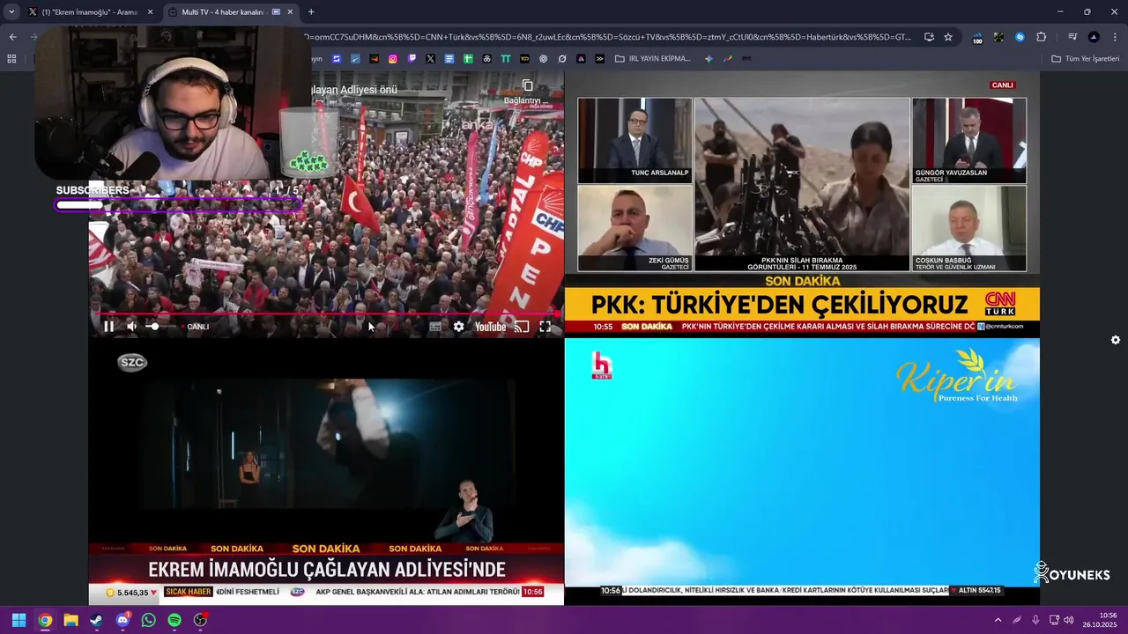This screenshot has width=1128, height=634.
Task: Click the CNN Türk video panel
Action: coord(802,204)
